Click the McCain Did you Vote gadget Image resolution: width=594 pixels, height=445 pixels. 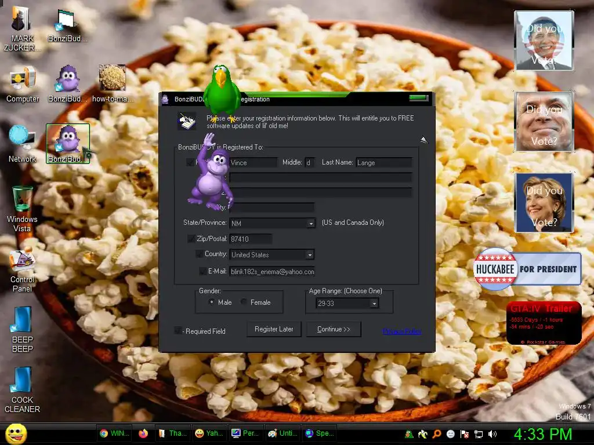pyautogui.click(x=544, y=122)
